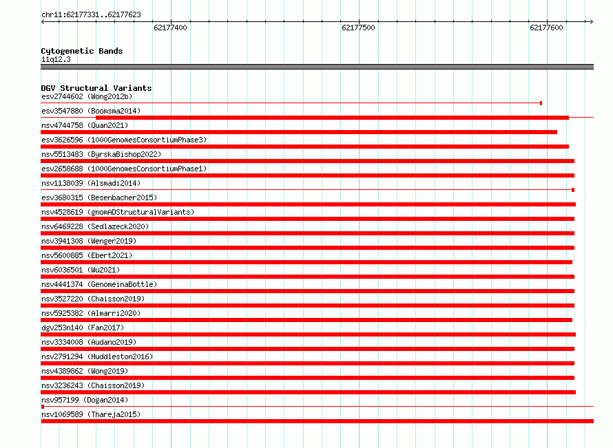
Task: Click the DGV Structural Variants track title
Action: click(96, 88)
